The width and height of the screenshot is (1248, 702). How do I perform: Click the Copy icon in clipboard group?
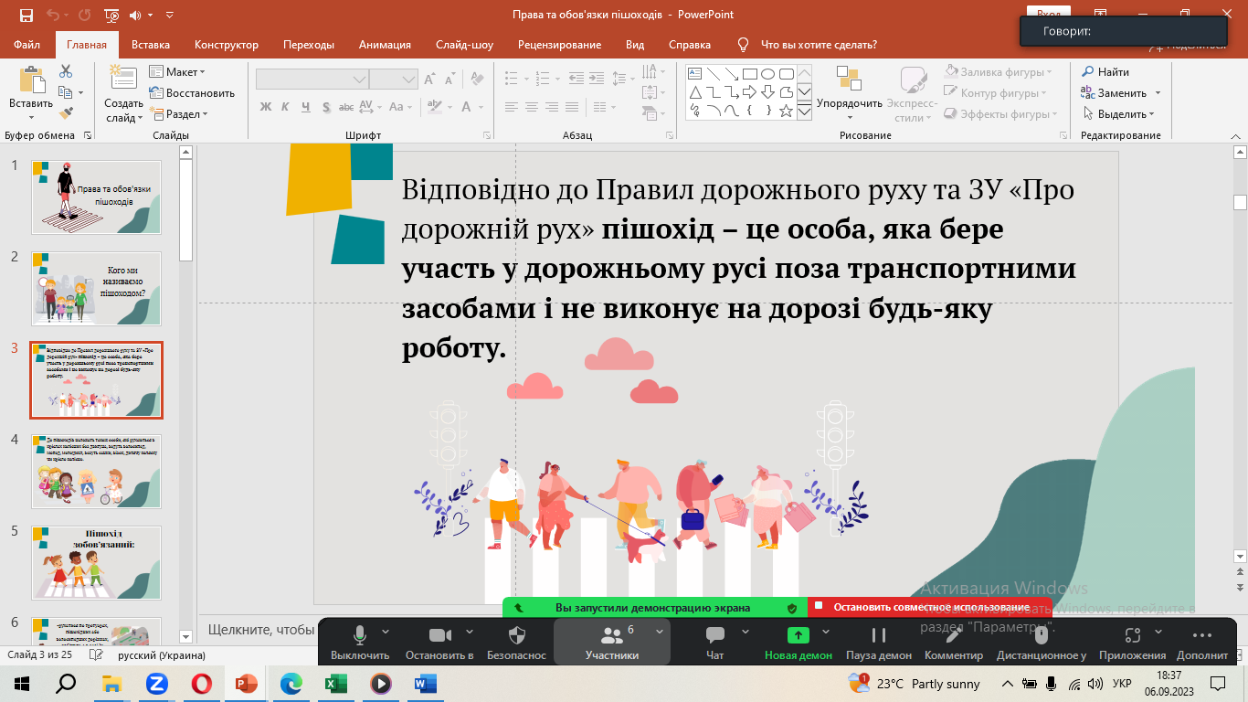pos(66,92)
